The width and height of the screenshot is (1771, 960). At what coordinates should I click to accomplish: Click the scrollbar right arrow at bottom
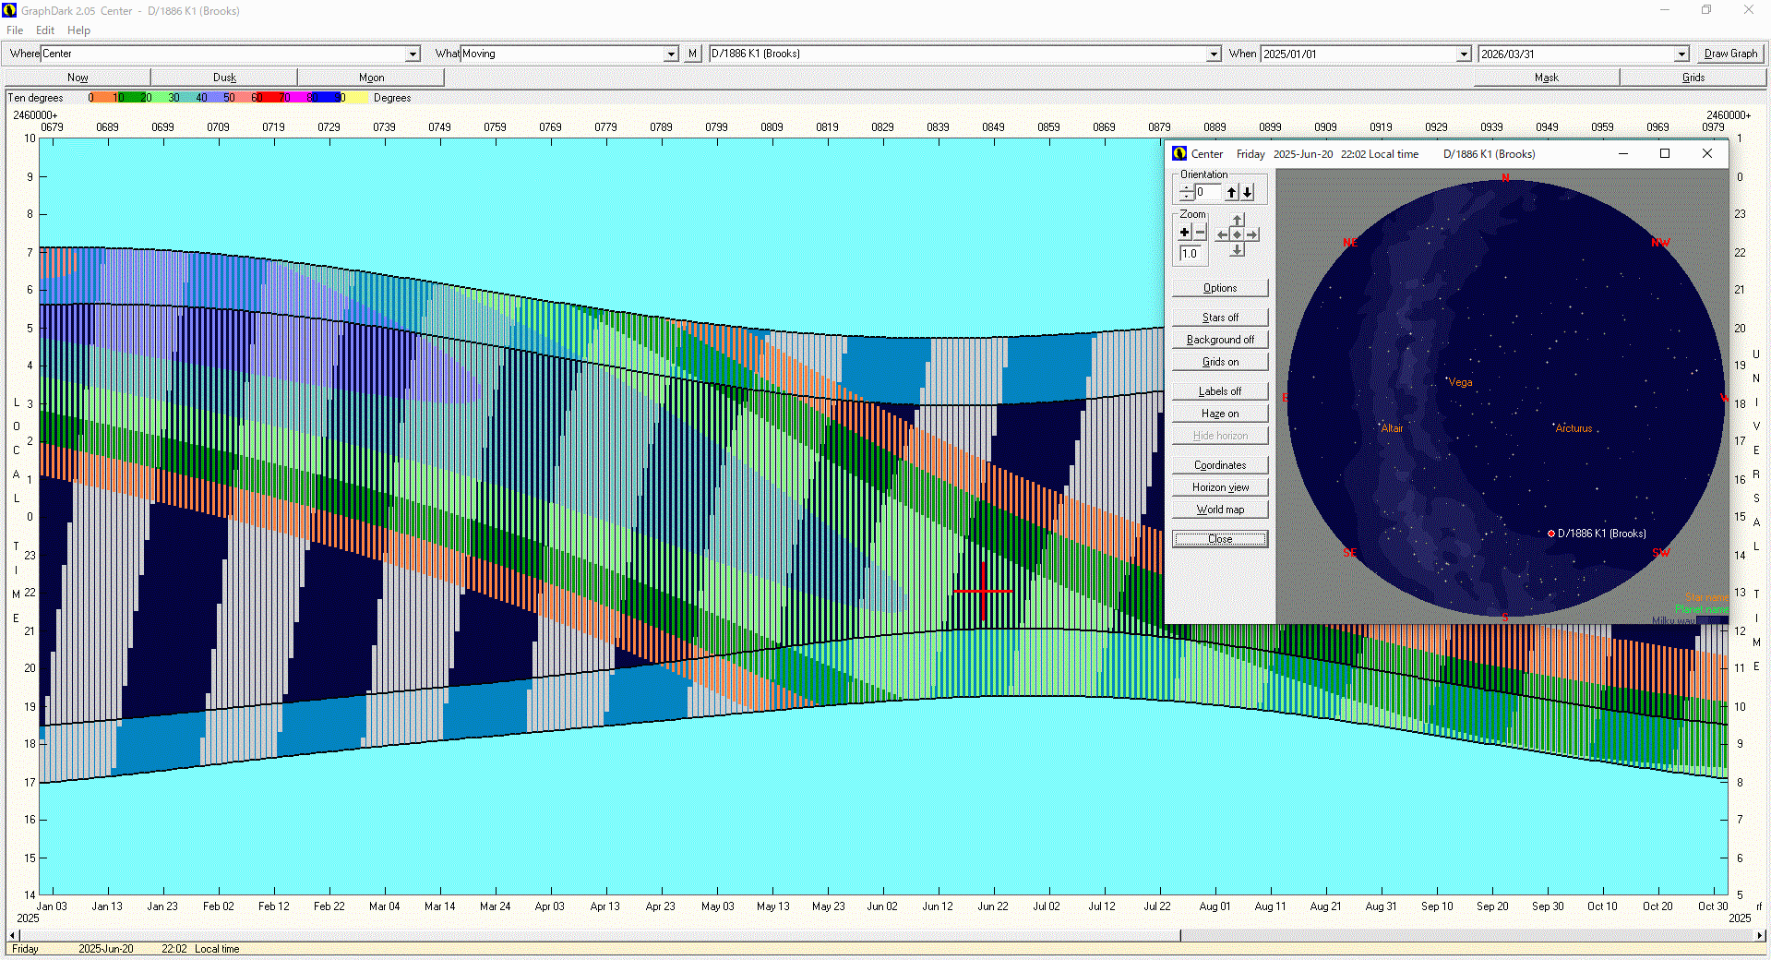click(1760, 935)
